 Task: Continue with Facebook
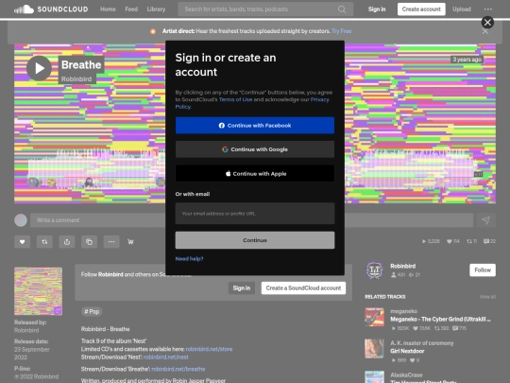(x=255, y=126)
